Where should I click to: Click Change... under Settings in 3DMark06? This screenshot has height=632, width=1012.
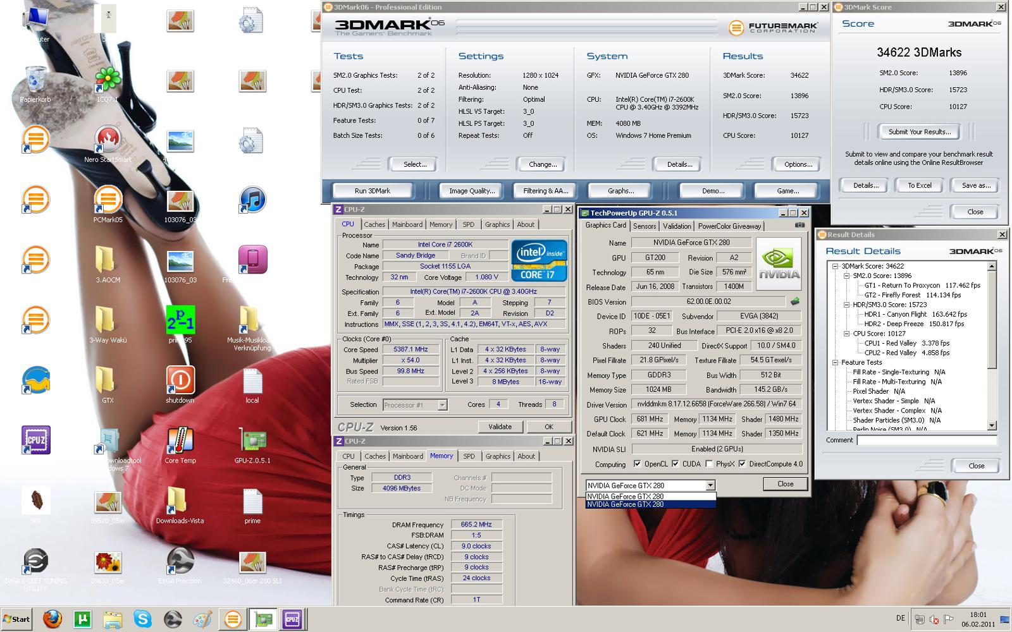click(543, 164)
